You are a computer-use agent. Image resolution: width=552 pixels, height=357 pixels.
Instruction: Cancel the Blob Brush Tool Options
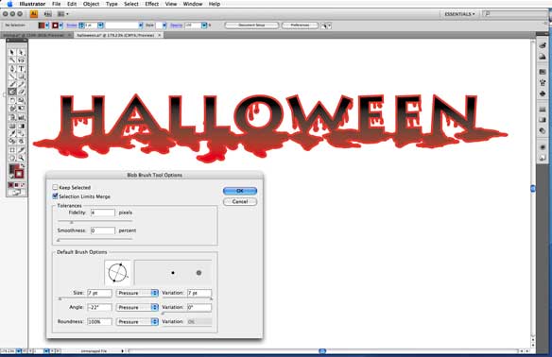tap(240, 201)
